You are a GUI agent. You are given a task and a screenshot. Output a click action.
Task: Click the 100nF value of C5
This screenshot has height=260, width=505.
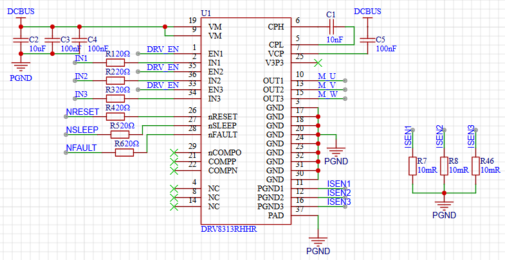point(386,49)
